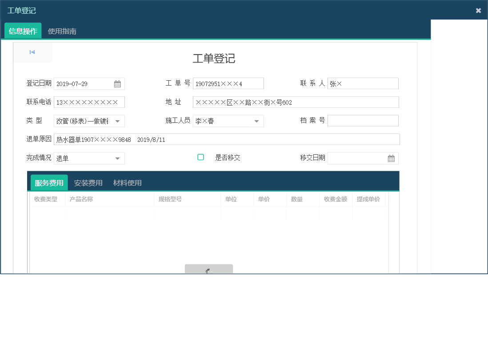Viewport: 488px width, 349px height.
Task: Select the 工单号 input field
Action: coord(228,83)
